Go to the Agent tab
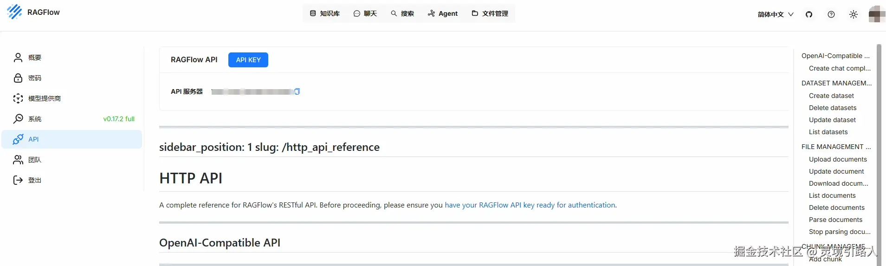 443,13
